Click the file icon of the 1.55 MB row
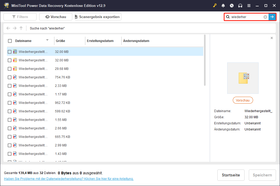Image resolution: width=280 pixels, height=186 pixels. pyautogui.click(x=15, y=120)
